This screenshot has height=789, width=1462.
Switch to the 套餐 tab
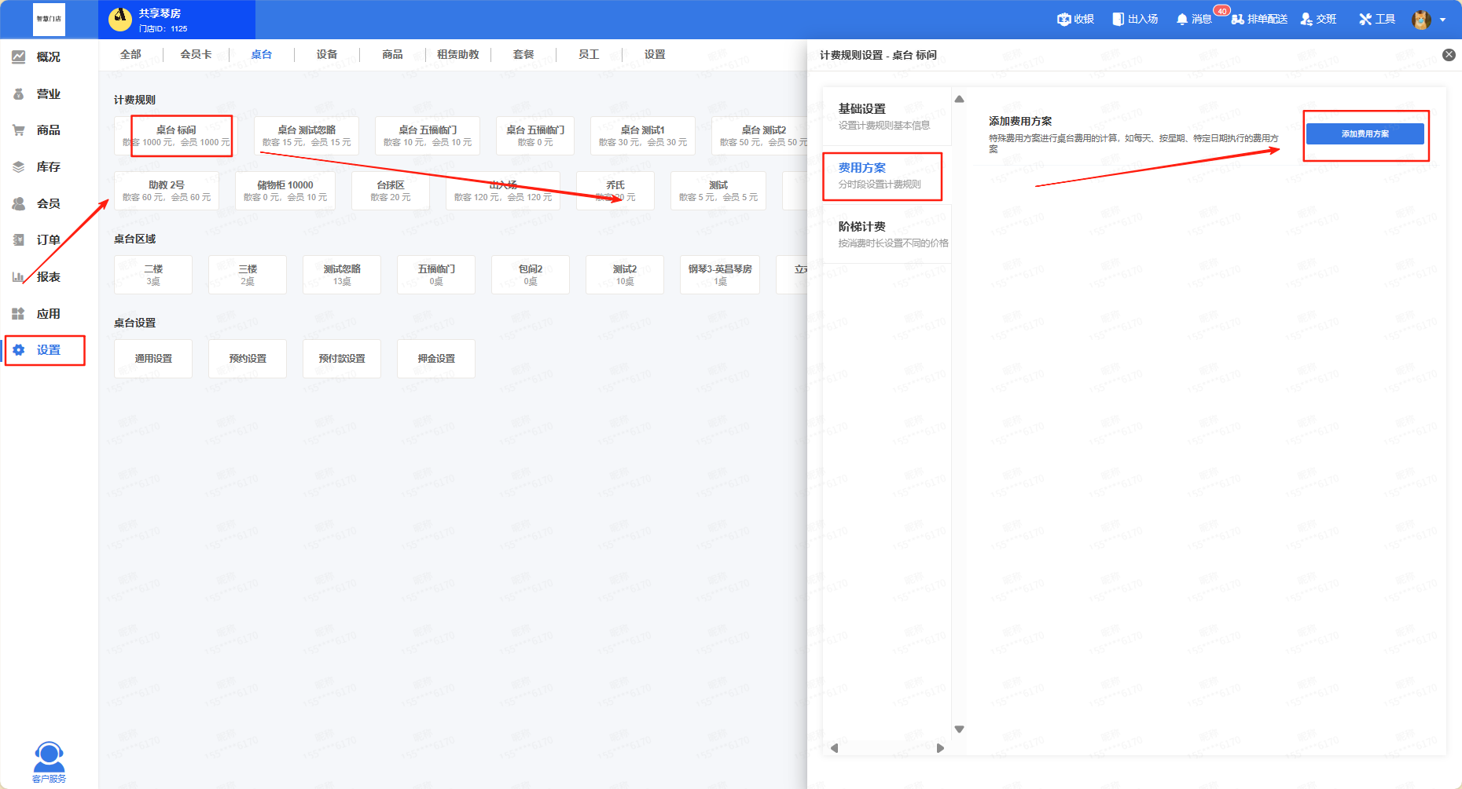[523, 54]
